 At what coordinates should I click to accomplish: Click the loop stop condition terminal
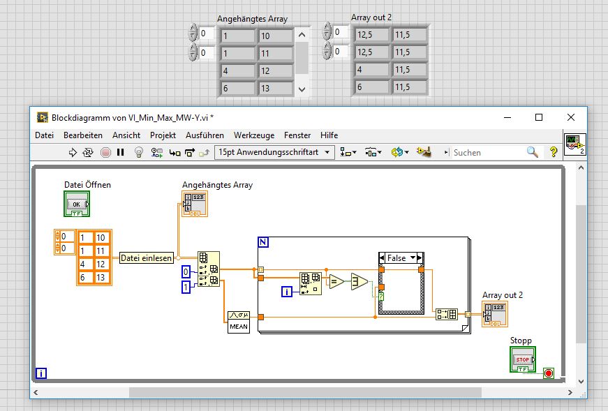pyautogui.click(x=548, y=373)
